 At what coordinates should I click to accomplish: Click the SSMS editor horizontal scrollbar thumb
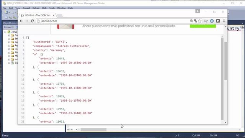93,130
